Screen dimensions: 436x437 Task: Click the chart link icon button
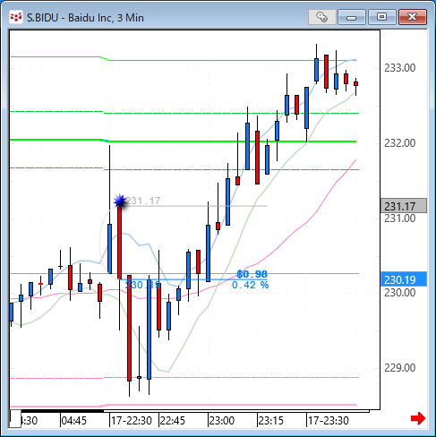click(322, 17)
